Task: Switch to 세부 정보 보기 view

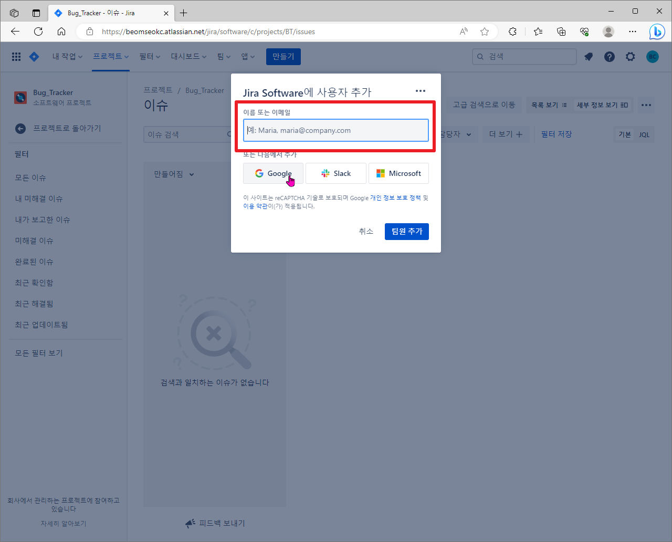Action: 602,105
